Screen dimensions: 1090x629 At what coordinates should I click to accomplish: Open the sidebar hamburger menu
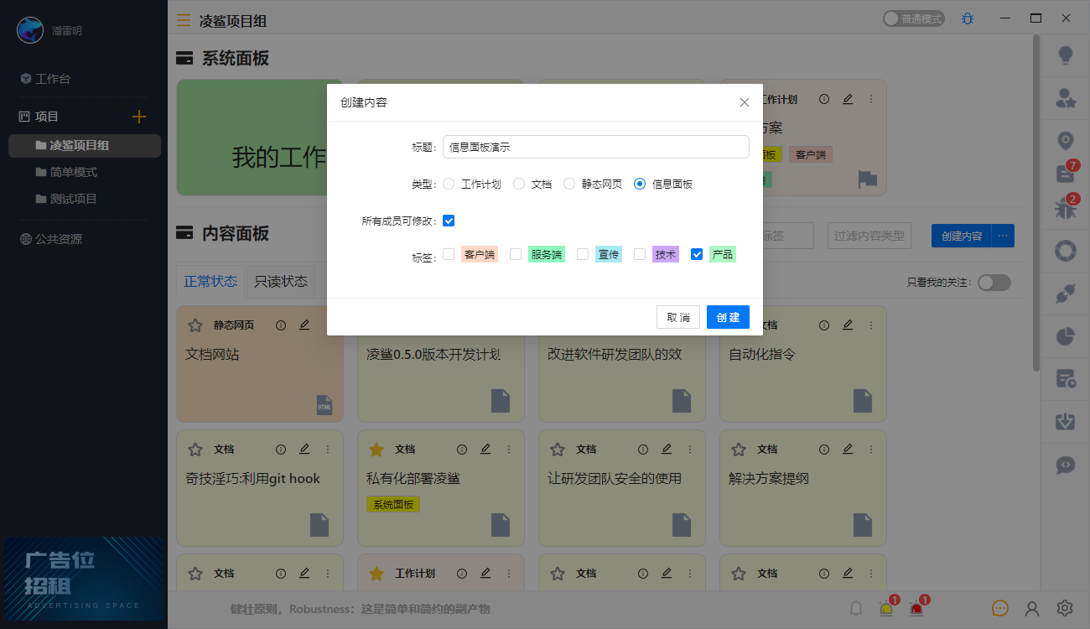184,20
